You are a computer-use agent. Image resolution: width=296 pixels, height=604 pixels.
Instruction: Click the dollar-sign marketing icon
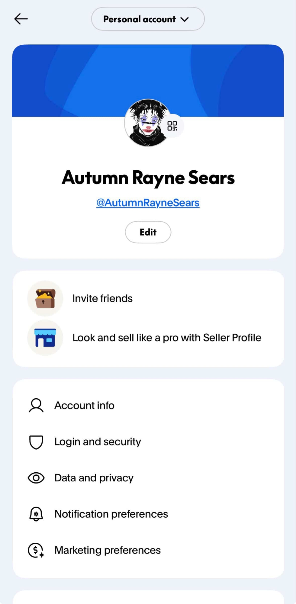(x=36, y=550)
